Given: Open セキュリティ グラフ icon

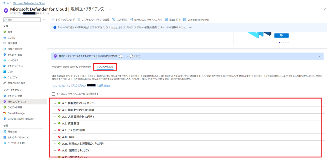Looking at the screenshot, I should 5,66.
